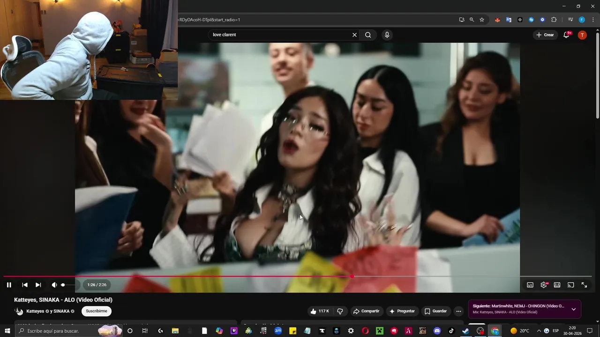Subscribe with the Suscribirme button
Viewport: 600px width, 337px height.
(x=97, y=311)
